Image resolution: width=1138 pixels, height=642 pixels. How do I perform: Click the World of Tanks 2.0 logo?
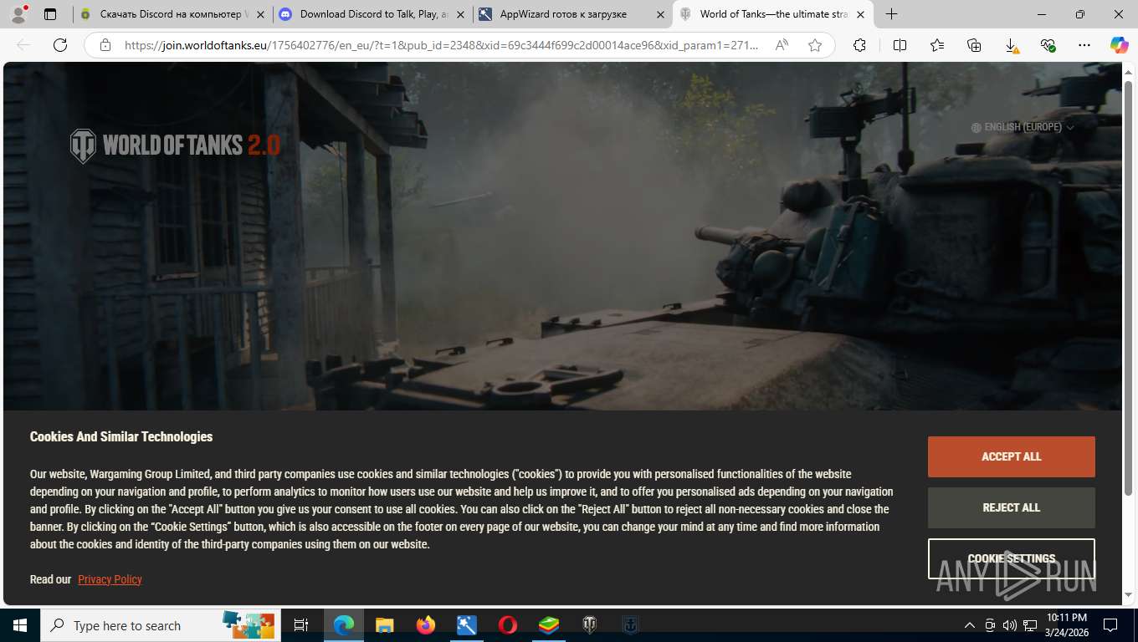pos(175,145)
